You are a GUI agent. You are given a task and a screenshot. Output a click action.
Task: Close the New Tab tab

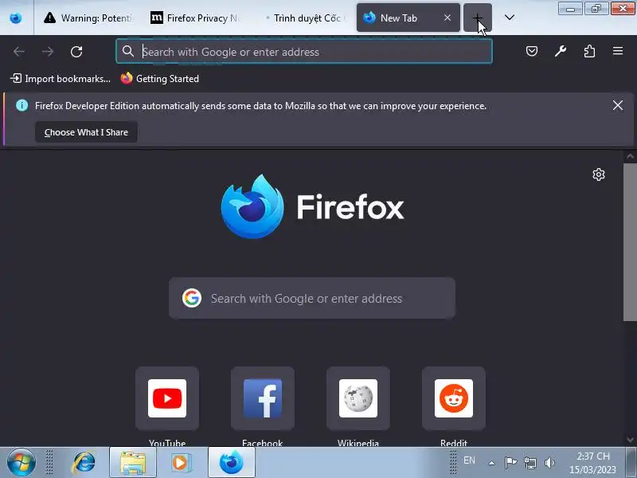pyautogui.click(x=447, y=18)
